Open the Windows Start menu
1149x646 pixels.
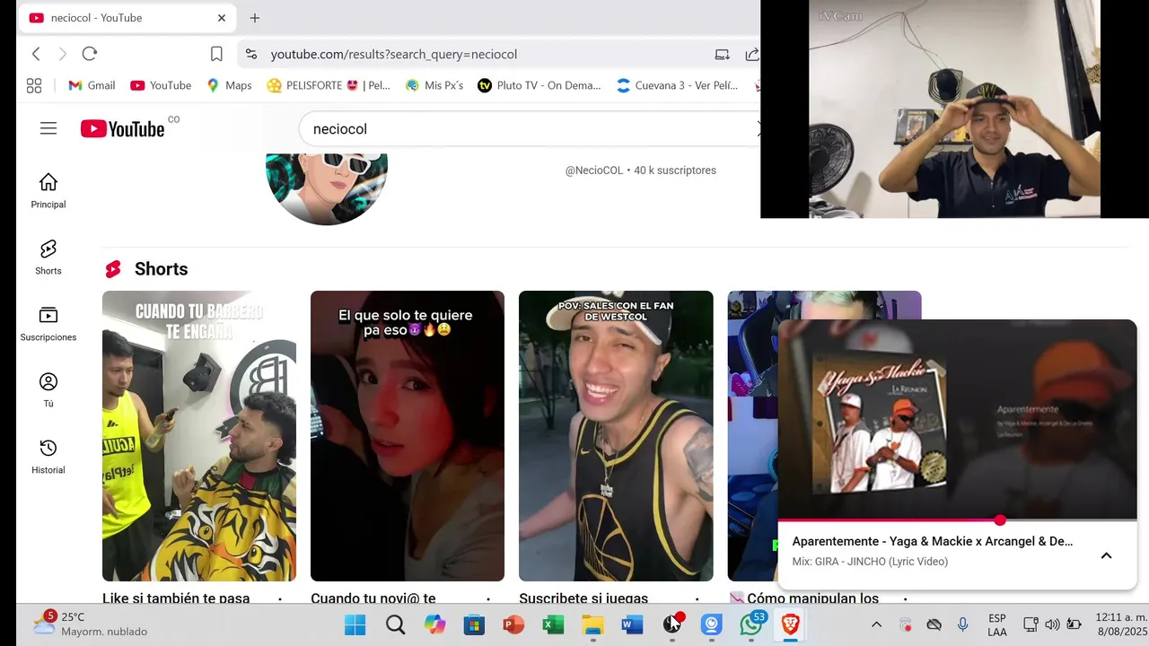pyautogui.click(x=355, y=624)
